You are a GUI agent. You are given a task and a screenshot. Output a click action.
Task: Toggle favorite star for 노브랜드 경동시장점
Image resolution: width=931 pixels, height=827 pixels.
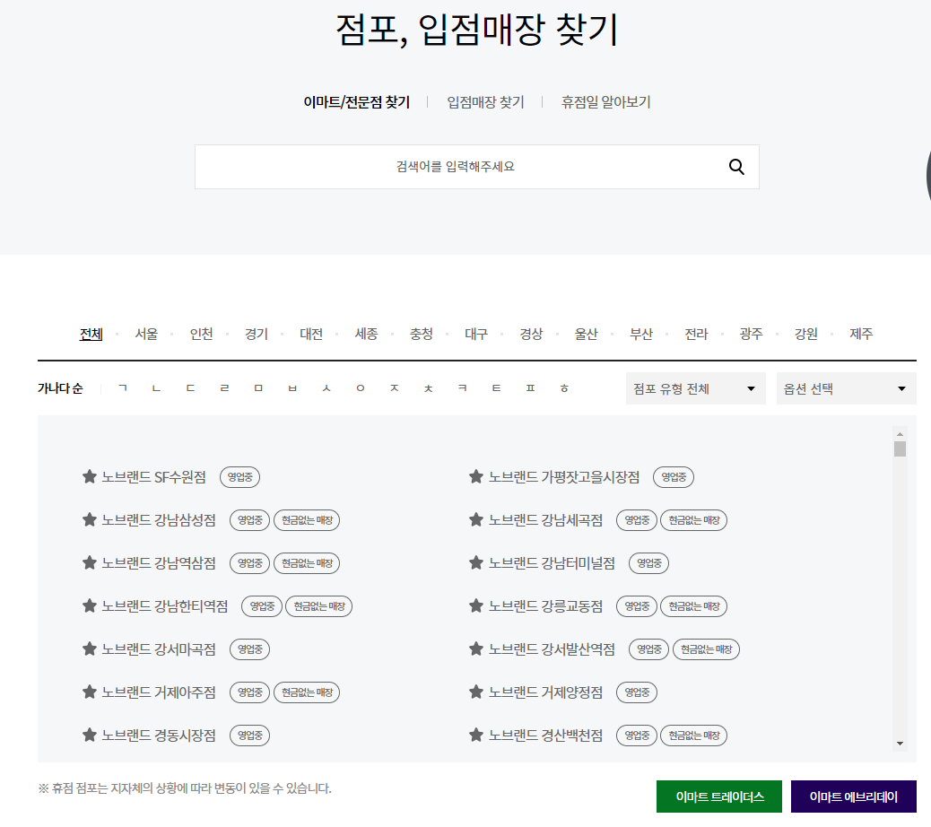point(89,735)
